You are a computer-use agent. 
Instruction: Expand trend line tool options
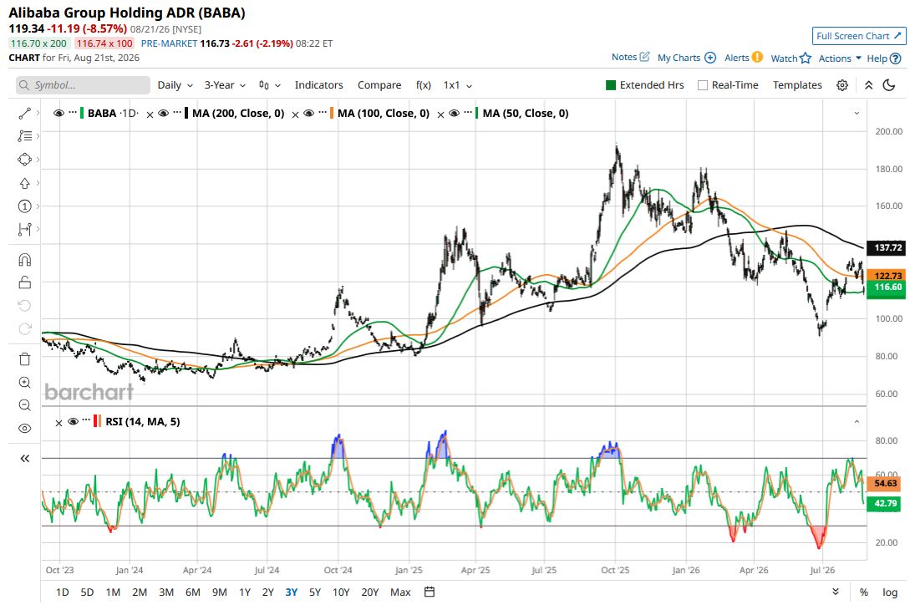[38, 113]
